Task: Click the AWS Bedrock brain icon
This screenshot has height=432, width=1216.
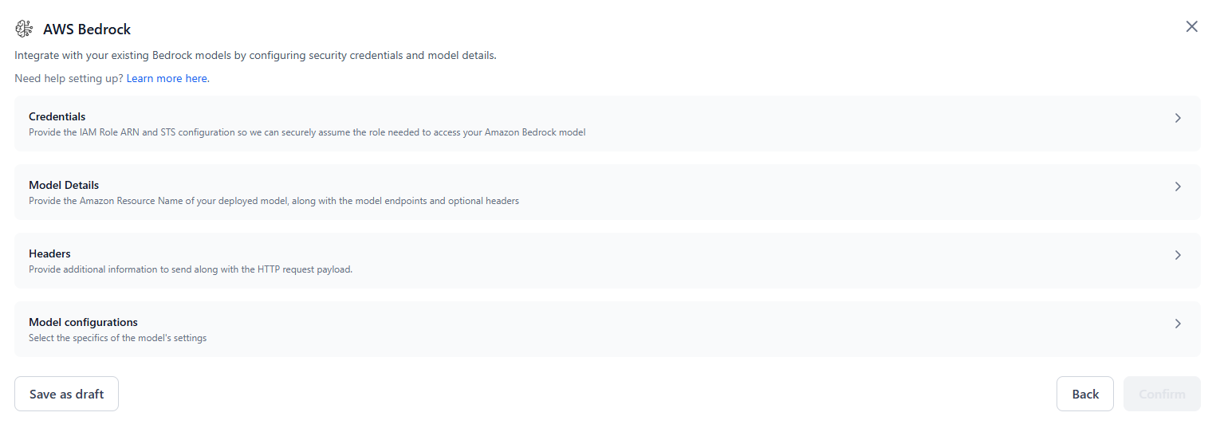Action: tap(24, 29)
